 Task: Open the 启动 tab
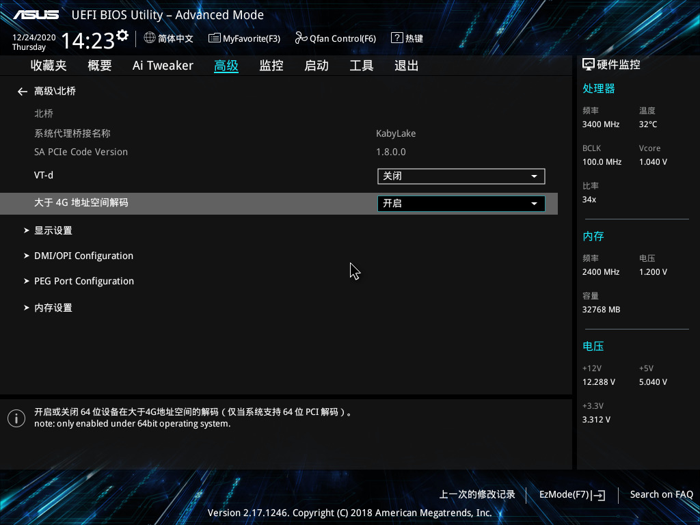click(x=317, y=66)
